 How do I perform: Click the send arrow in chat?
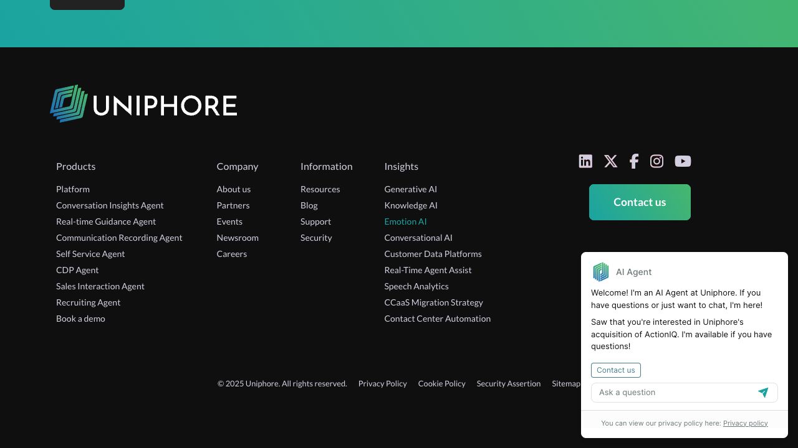tap(763, 393)
